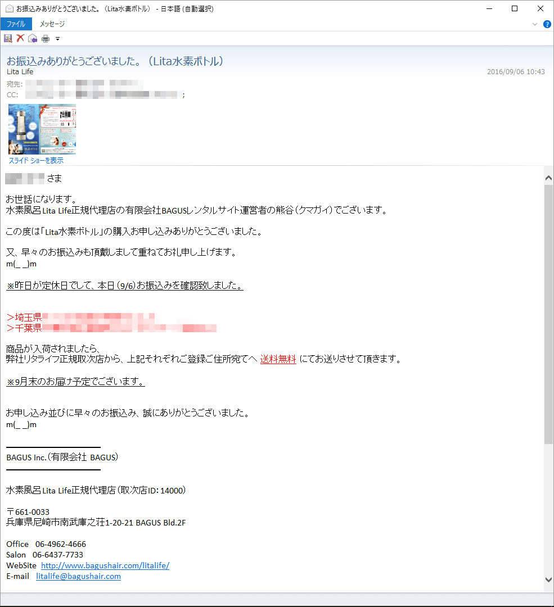Click the underlined line ※昨日が定休日でして
The image size is (554, 607).
point(125,286)
